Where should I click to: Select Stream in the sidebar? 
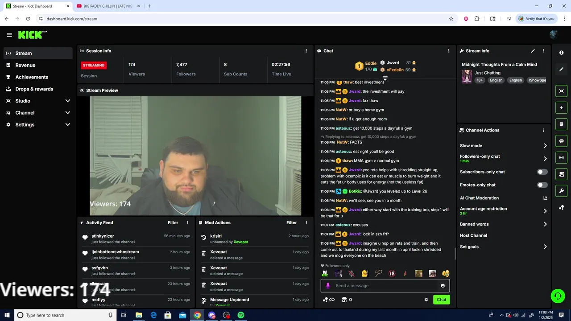click(37, 53)
